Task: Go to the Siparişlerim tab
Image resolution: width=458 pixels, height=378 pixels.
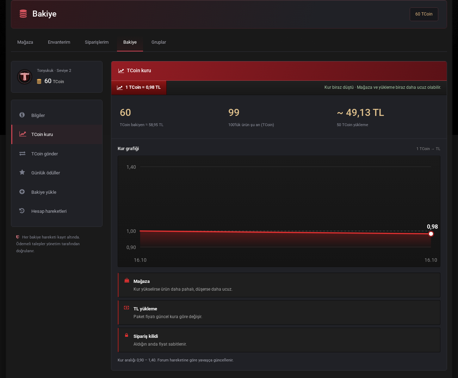Action: [x=97, y=42]
